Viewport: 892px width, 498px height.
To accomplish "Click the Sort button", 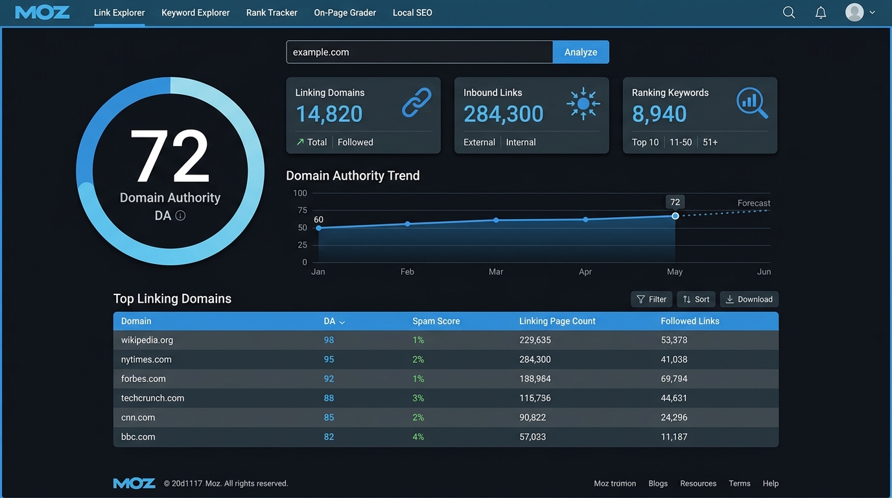I will 696,299.
